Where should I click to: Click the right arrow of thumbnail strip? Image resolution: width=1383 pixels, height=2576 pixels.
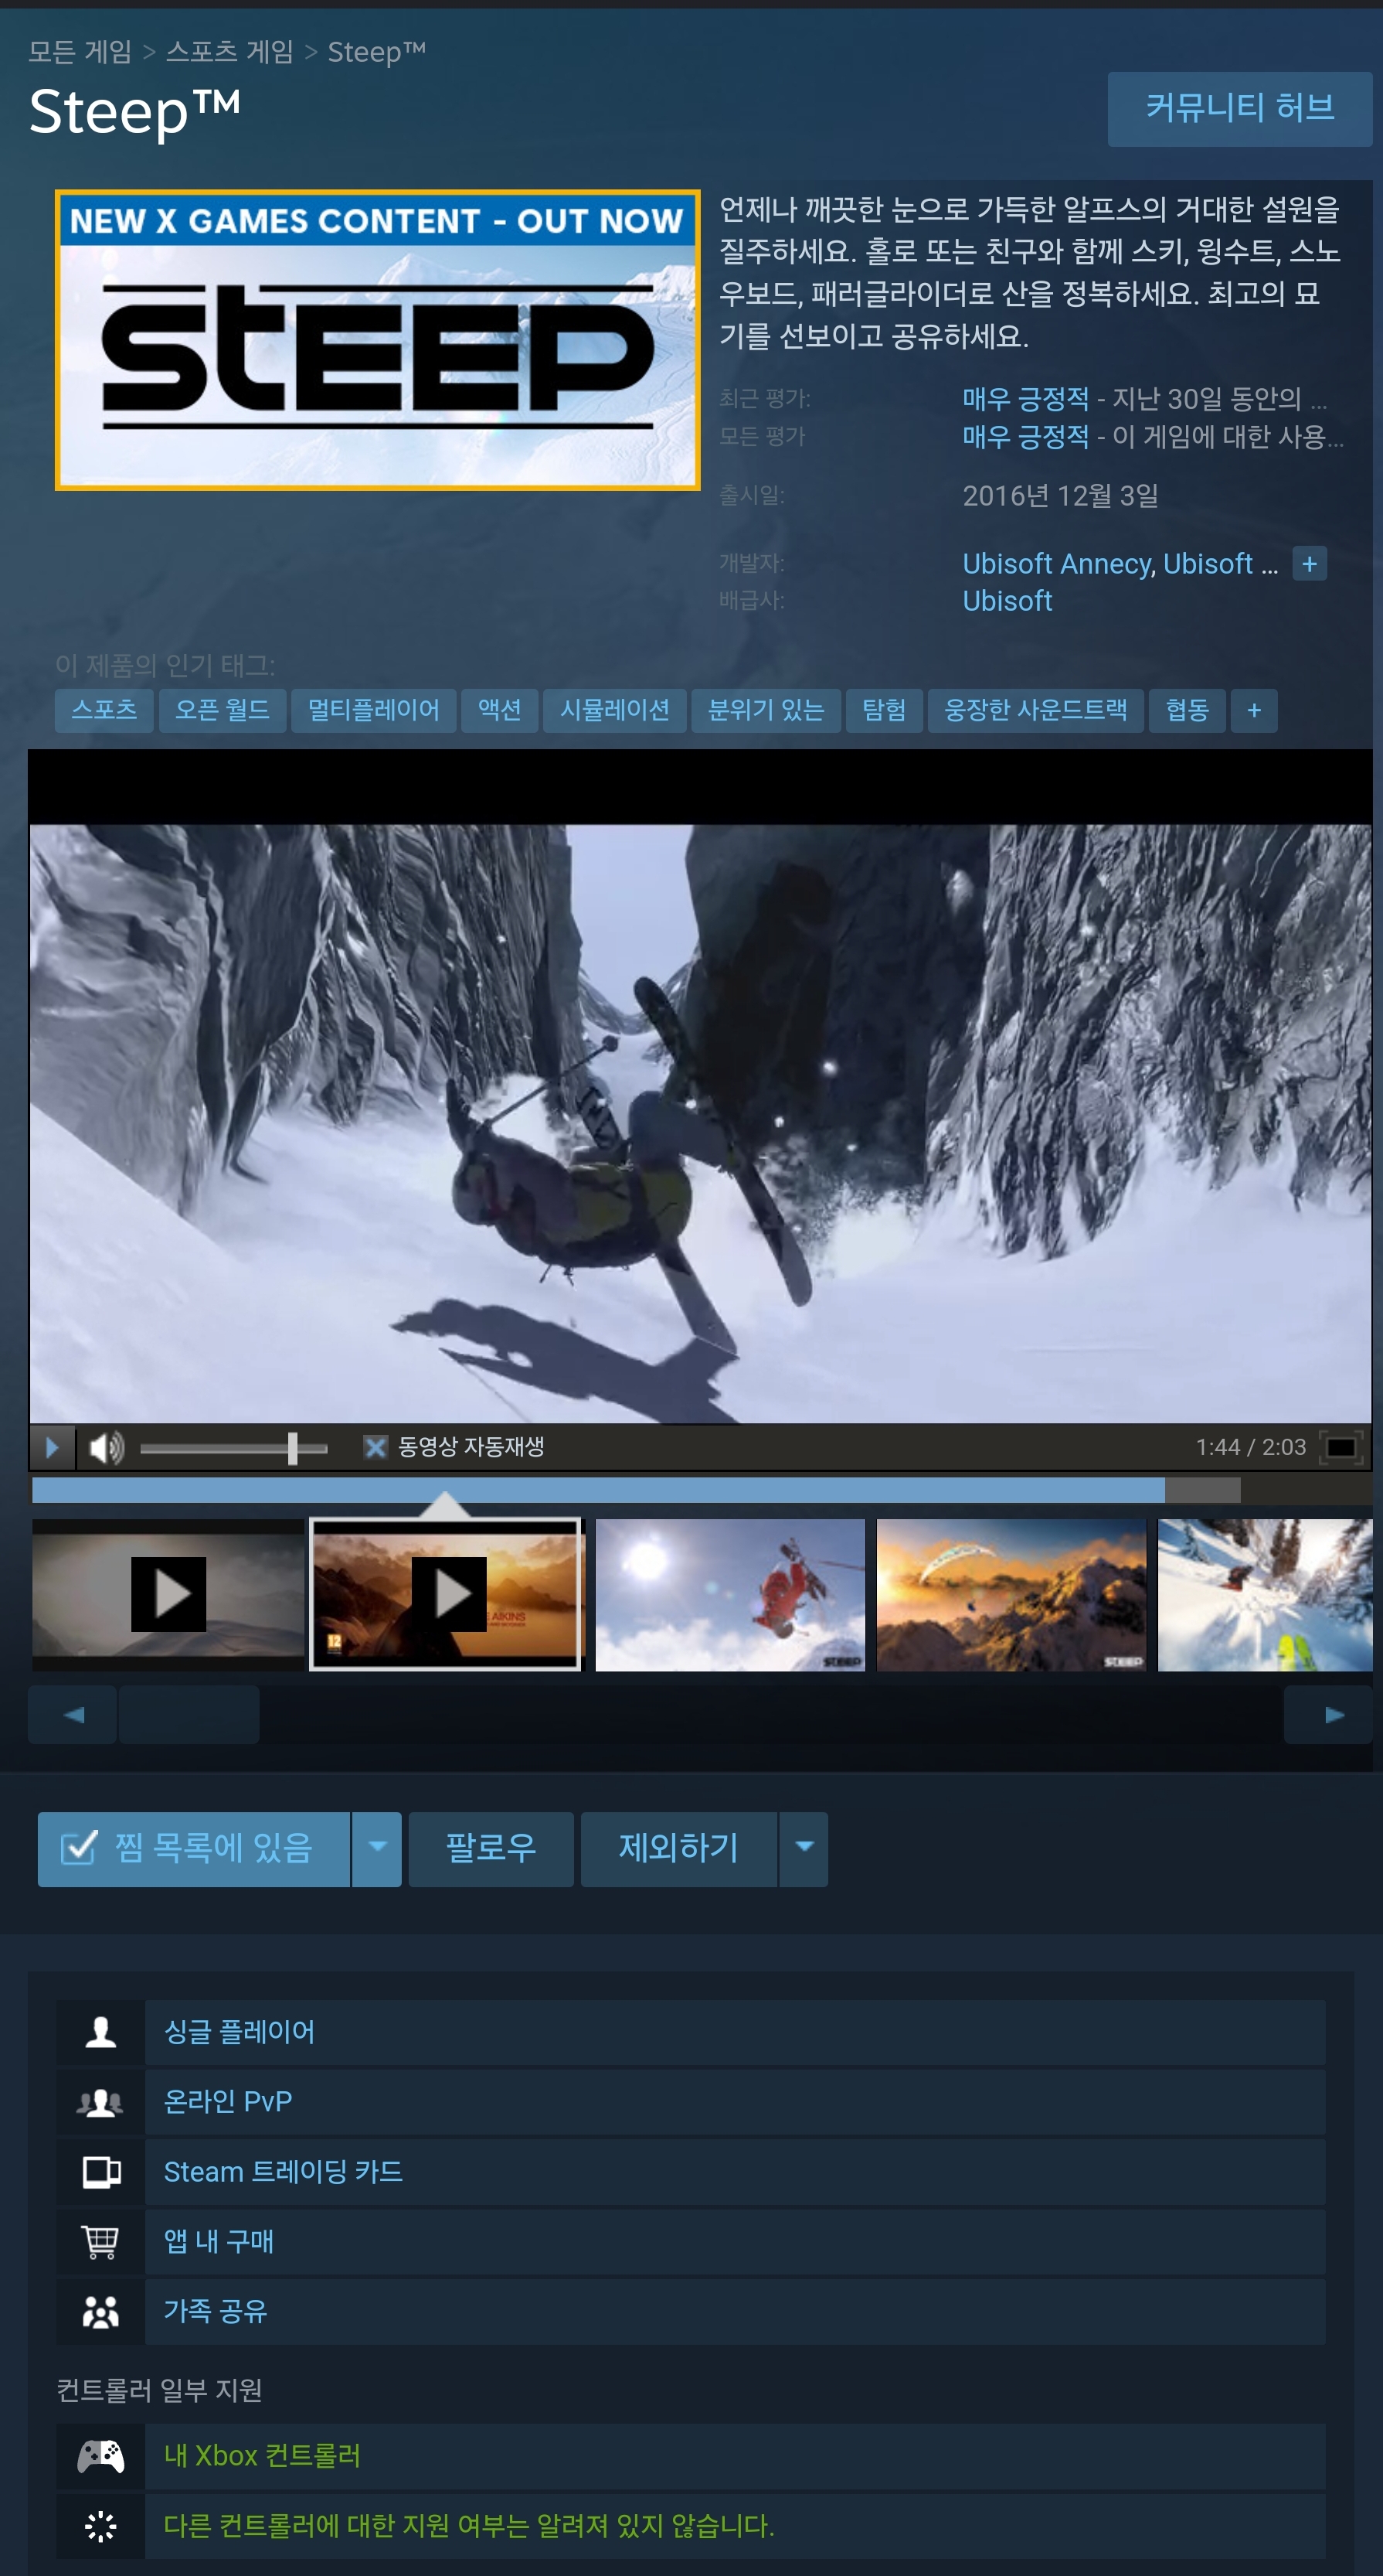[1329, 1715]
